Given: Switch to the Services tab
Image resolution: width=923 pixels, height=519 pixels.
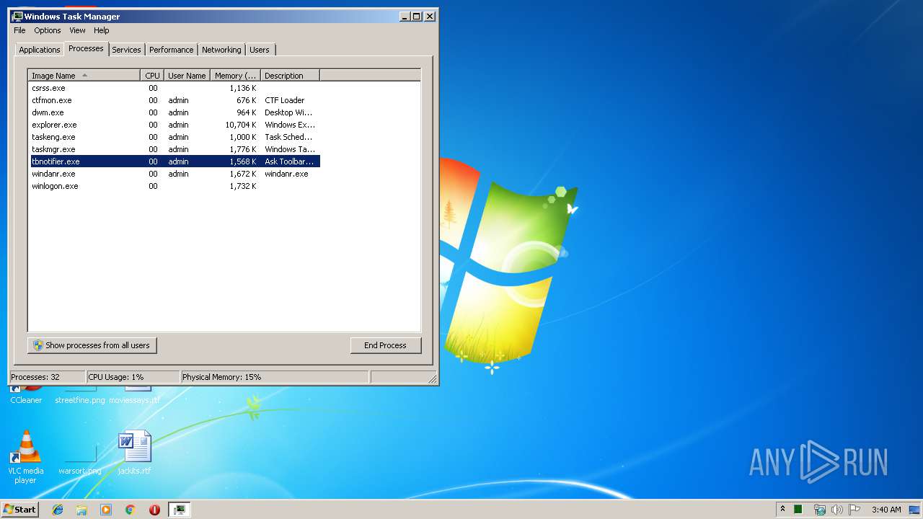Looking at the screenshot, I should coord(126,50).
